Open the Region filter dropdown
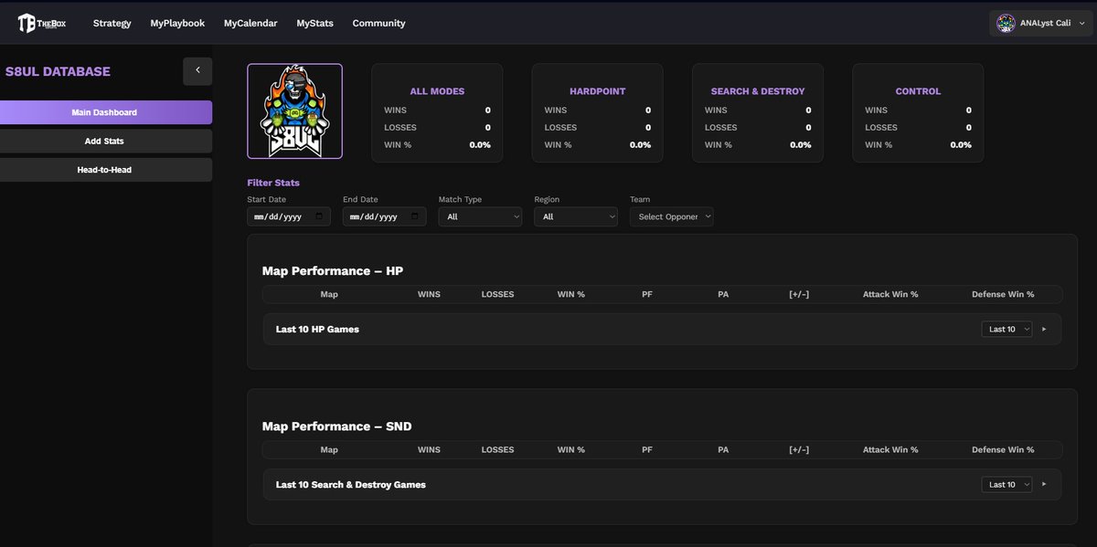The height and width of the screenshot is (547, 1097). click(576, 216)
